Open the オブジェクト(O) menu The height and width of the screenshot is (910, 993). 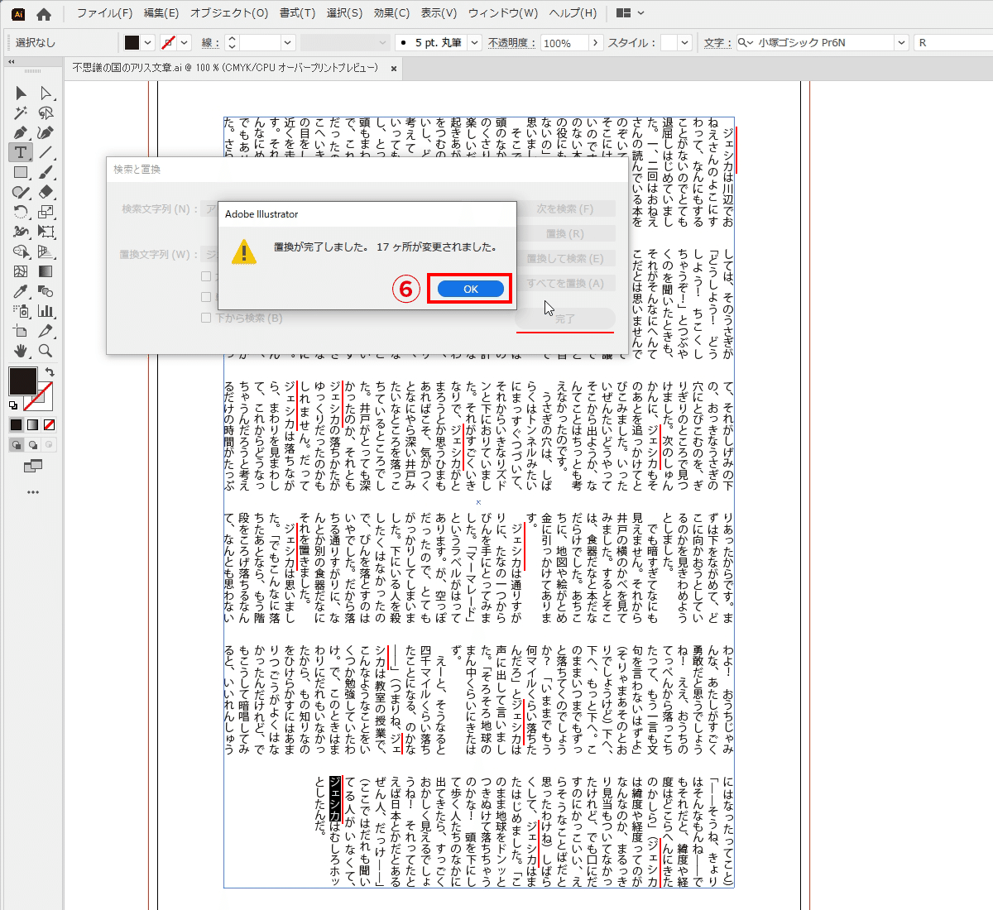229,13
